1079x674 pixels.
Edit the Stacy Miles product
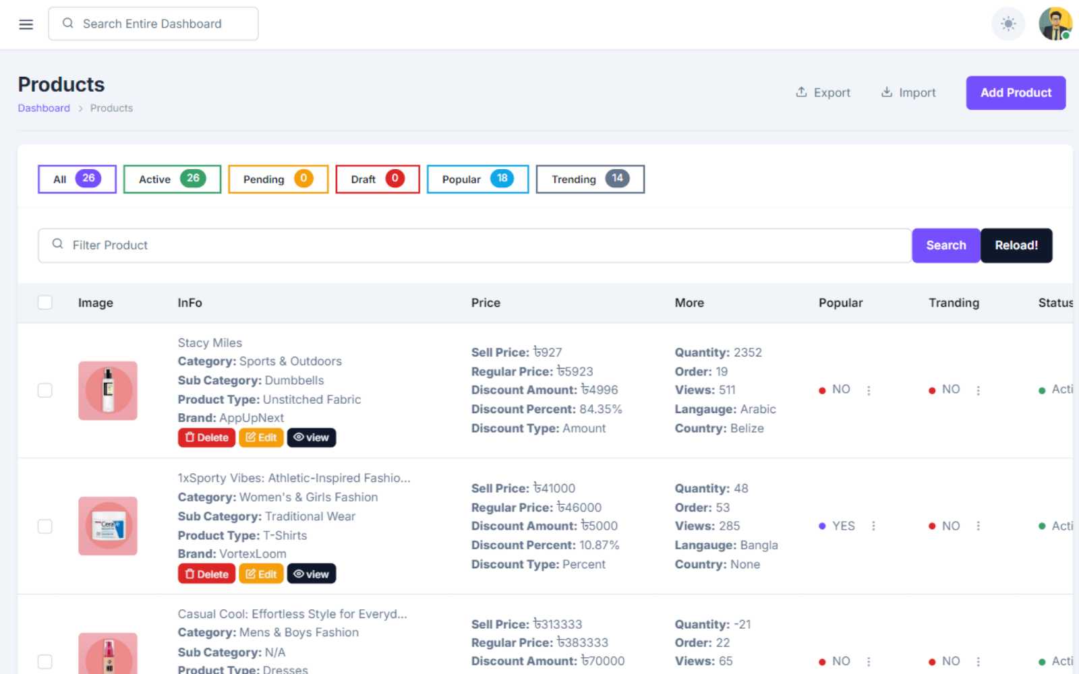(x=261, y=437)
